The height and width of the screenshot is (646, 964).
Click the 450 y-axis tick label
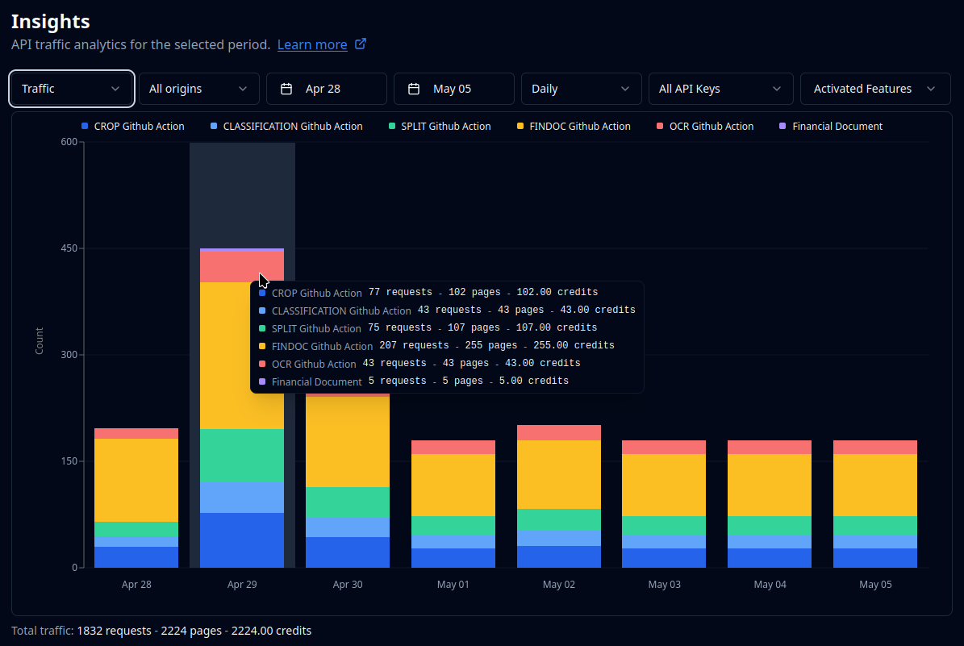click(x=69, y=248)
